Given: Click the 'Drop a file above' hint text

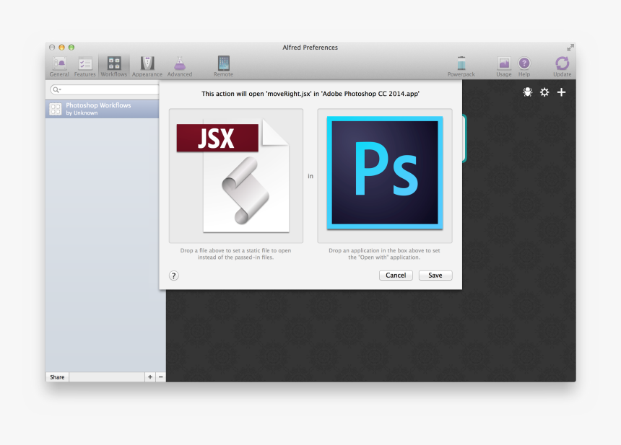Looking at the screenshot, I should tap(235, 254).
